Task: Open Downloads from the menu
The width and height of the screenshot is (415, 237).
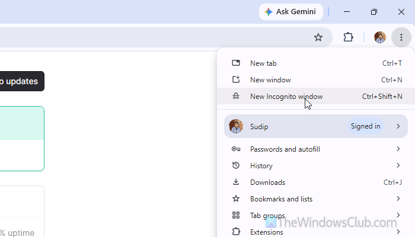Action: (316, 182)
